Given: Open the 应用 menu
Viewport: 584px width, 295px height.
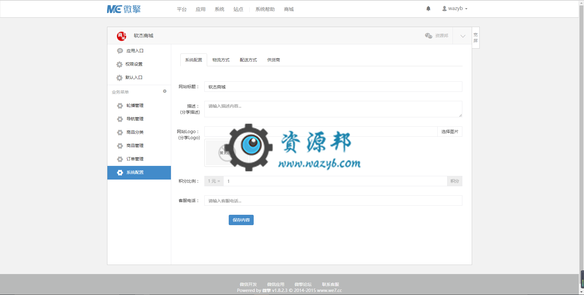Looking at the screenshot, I should click(x=200, y=9).
